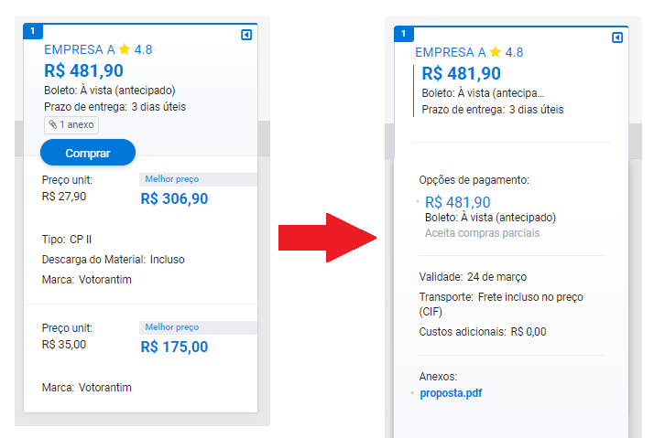The height and width of the screenshot is (438, 665).
Task: Select the R$ 481,90 payment option
Action: (x=458, y=202)
